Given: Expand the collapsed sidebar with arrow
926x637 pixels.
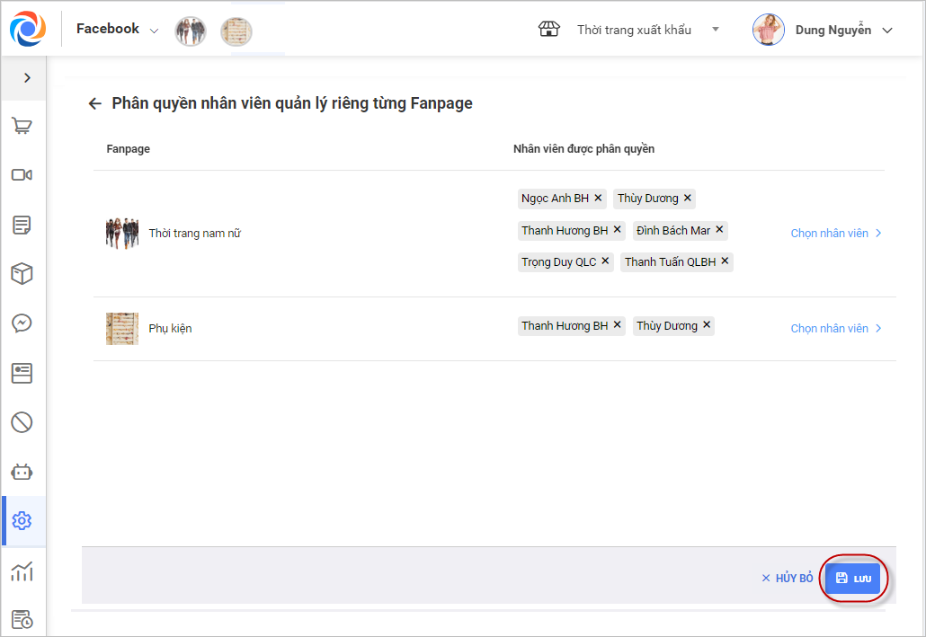Looking at the screenshot, I should (27, 78).
